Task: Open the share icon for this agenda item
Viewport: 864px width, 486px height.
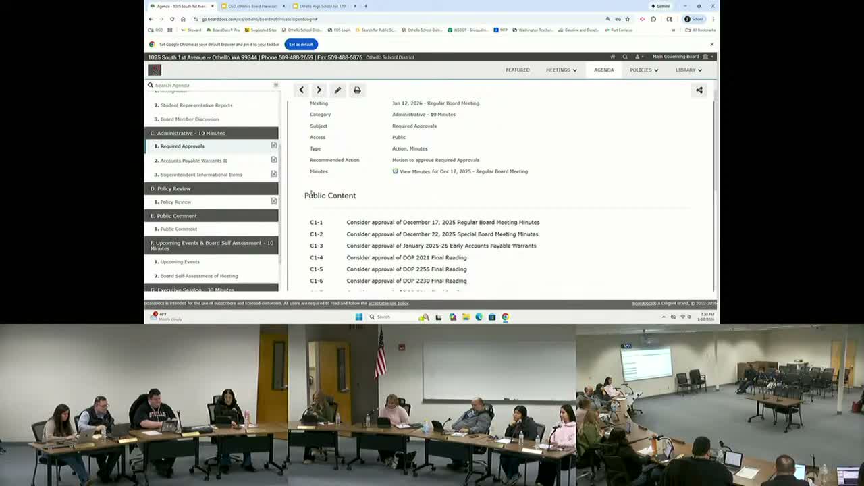Action: [699, 90]
